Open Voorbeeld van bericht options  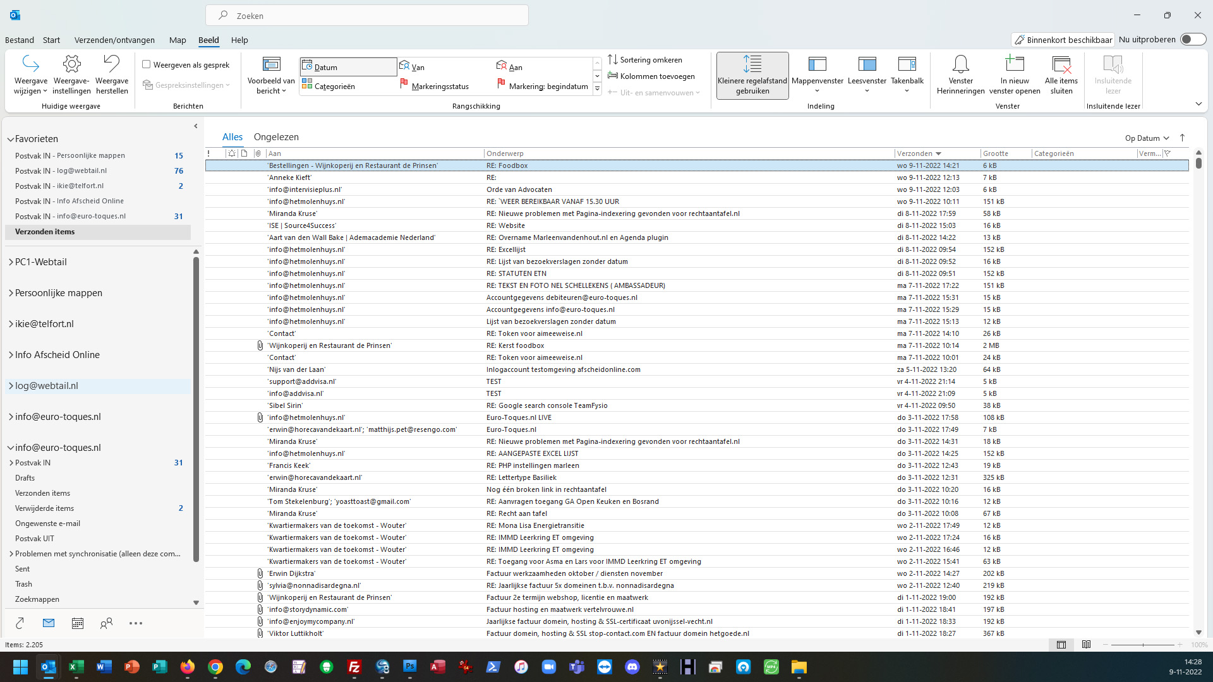(x=271, y=75)
